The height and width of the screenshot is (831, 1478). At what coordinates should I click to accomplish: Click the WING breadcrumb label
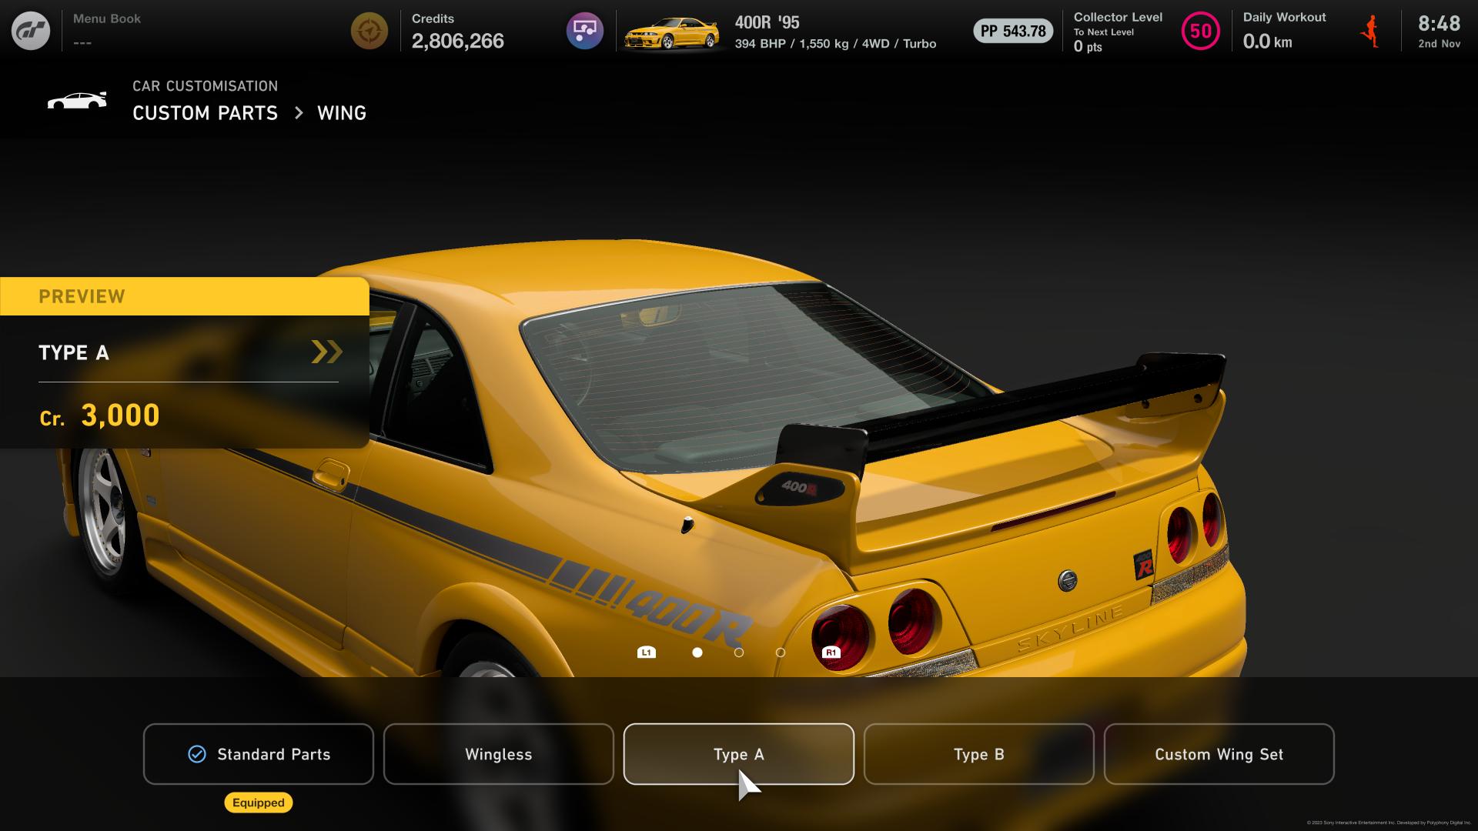click(342, 113)
